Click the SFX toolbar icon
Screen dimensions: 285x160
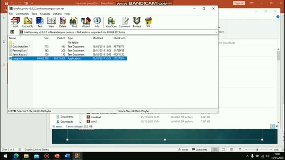pos(148,22)
